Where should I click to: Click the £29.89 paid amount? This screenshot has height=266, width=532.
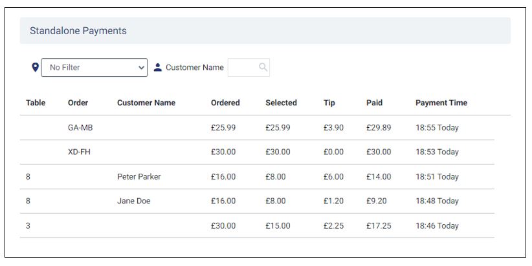pyautogui.click(x=379, y=128)
